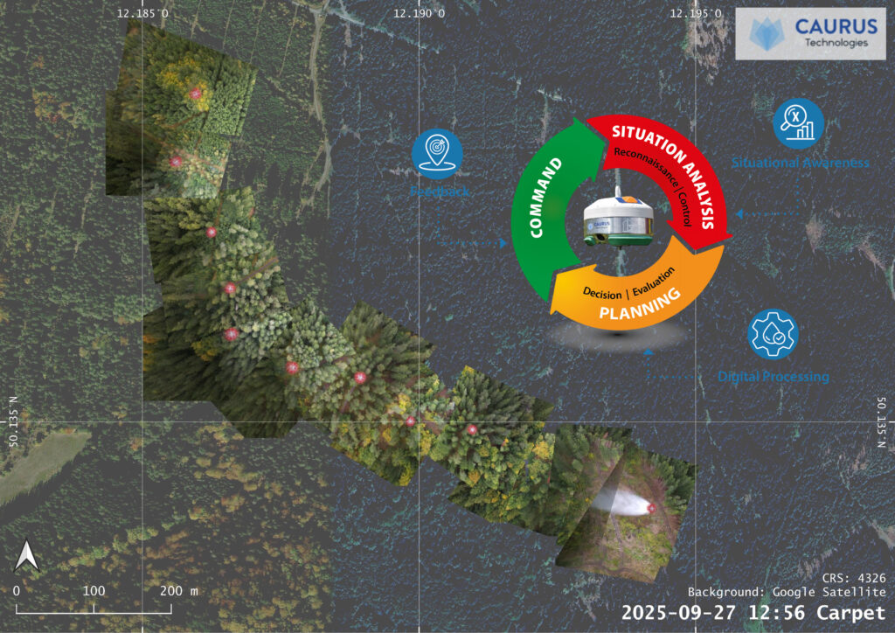Click the 12.190 longitude grid label
The height and width of the screenshot is (633, 895).
[419, 13]
